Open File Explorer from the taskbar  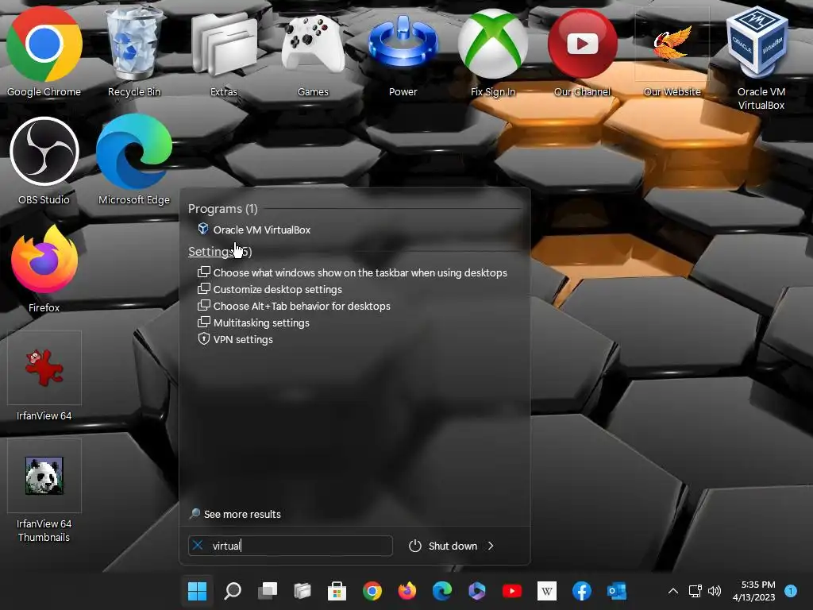(302, 591)
